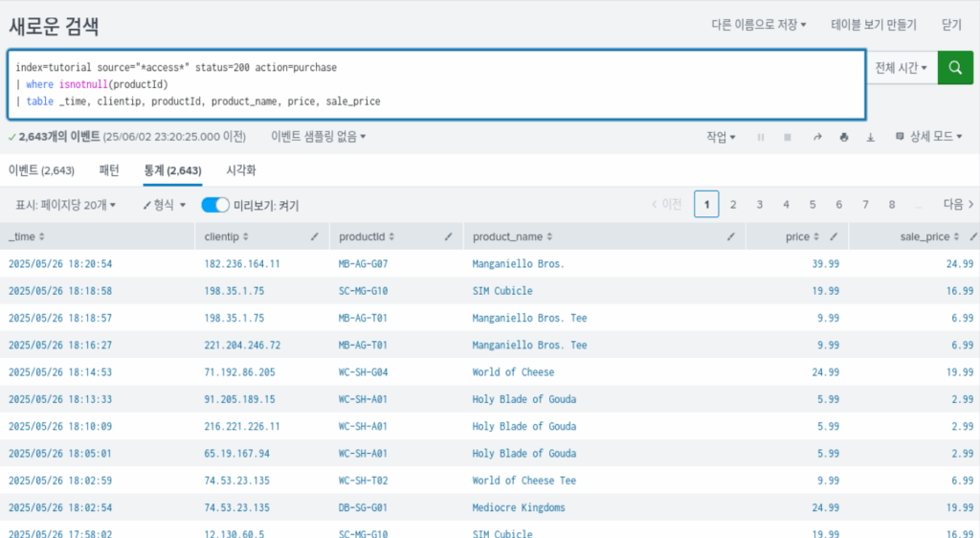
Task: Click clientip value 182.236.164.11
Action: (242, 263)
